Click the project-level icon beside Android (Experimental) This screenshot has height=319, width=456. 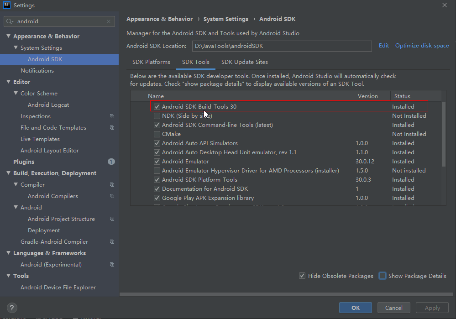tap(112, 264)
